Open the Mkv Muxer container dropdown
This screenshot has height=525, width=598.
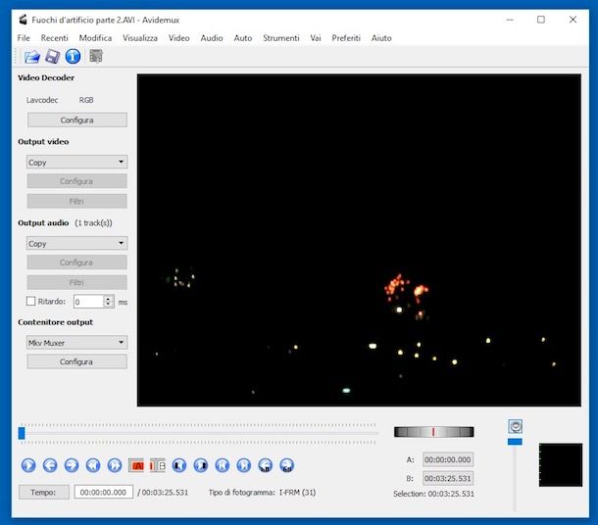[x=76, y=343]
